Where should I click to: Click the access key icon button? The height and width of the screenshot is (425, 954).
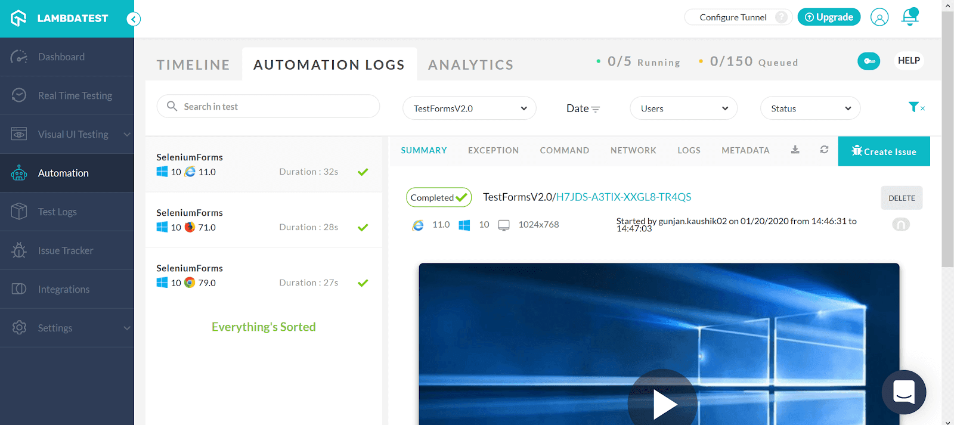[869, 61]
